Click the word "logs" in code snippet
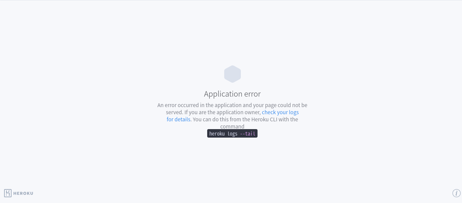 point(232,134)
